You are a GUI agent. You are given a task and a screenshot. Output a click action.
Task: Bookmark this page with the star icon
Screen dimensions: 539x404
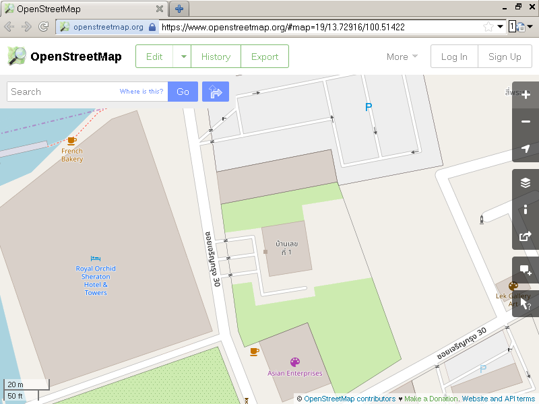pyautogui.click(x=488, y=27)
